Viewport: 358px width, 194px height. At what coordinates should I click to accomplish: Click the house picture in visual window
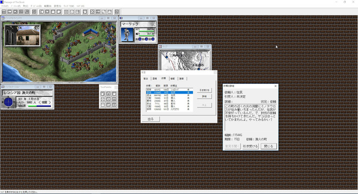pos(22,36)
